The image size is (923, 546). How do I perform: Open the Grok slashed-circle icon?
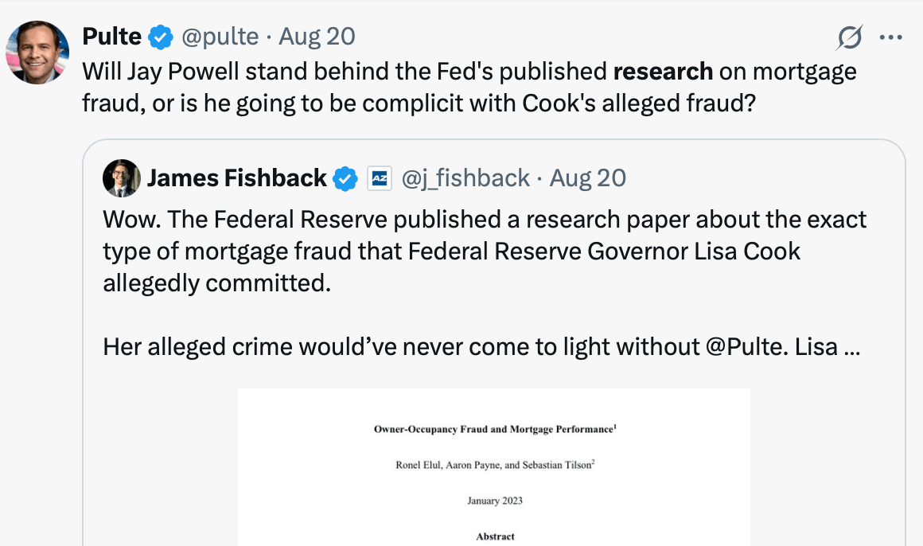[850, 37]
